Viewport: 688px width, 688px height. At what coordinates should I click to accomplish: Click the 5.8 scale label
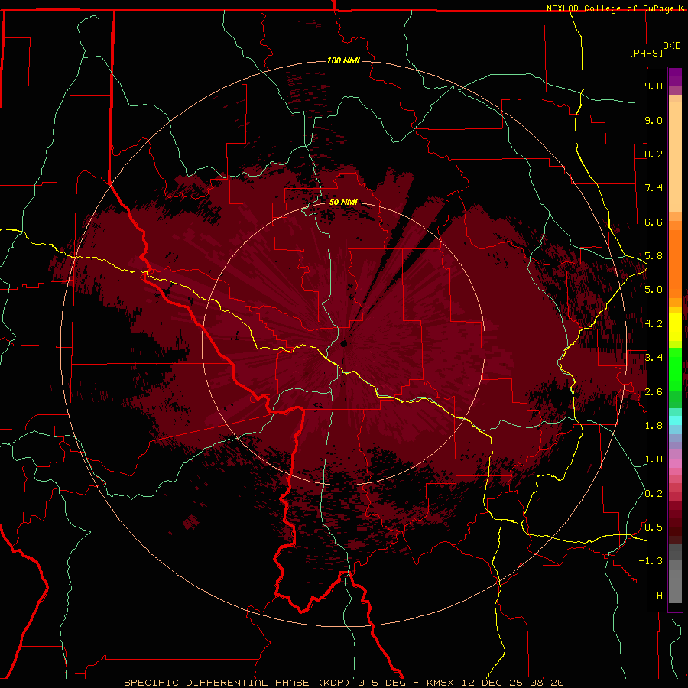654,256
